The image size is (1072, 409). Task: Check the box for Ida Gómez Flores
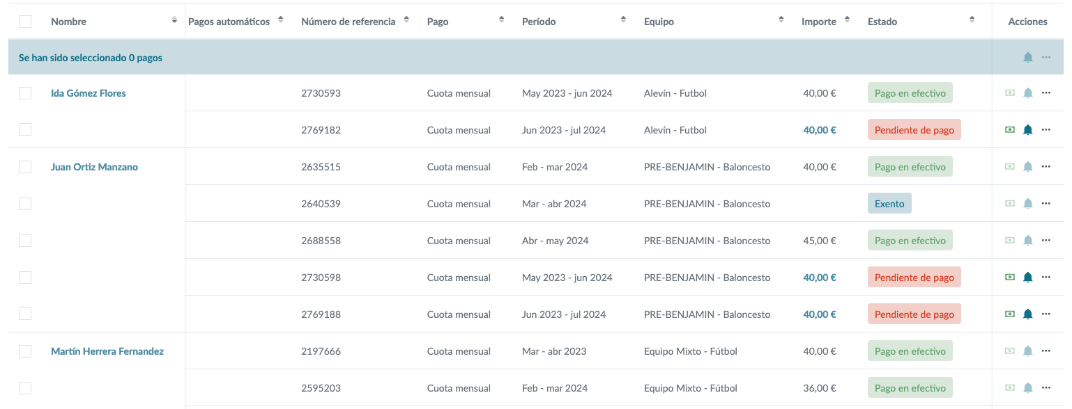tap(25, 93)
